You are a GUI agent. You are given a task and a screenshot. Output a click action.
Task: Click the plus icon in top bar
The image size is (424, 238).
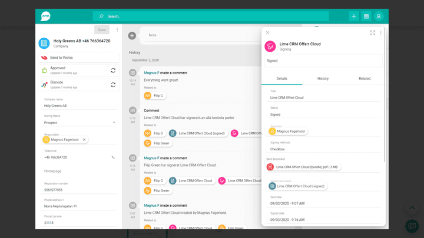coord(354,16)
